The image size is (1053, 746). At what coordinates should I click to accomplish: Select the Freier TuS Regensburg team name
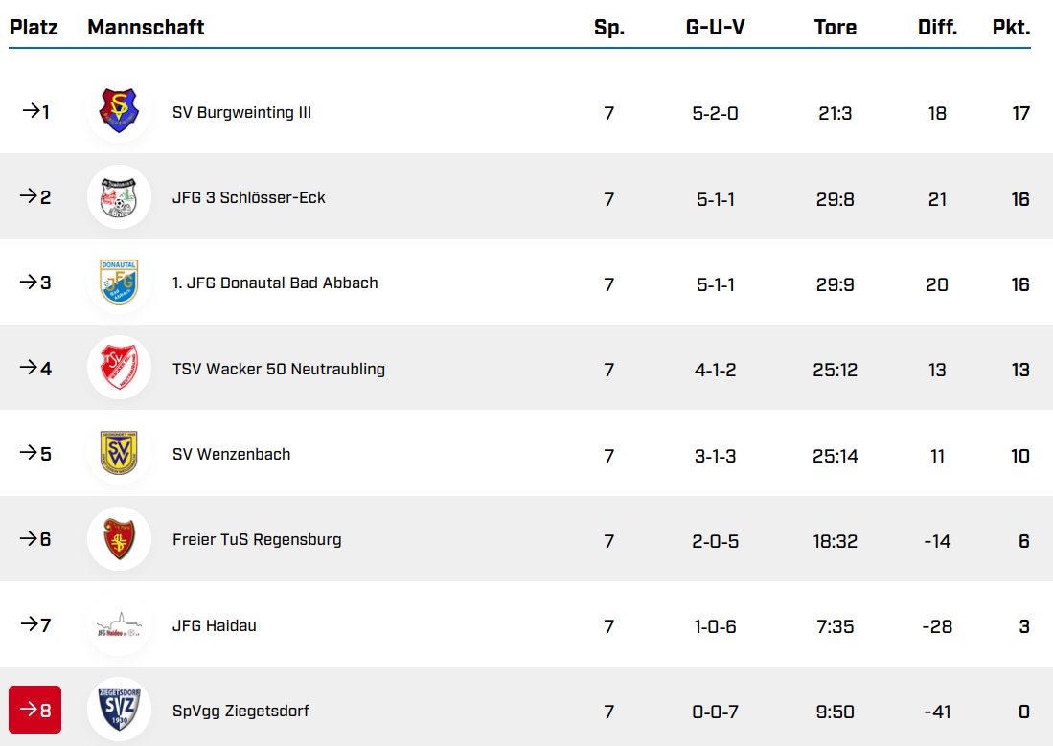tap(257, 539)
